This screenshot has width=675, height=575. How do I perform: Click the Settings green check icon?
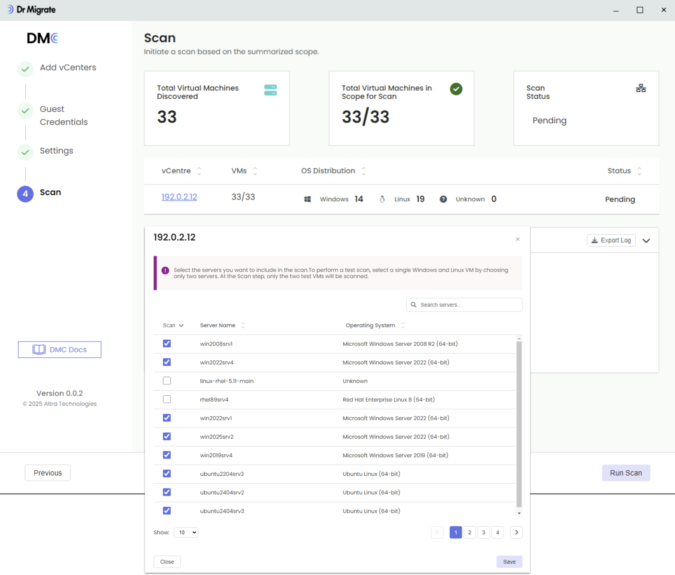point(25,152)
